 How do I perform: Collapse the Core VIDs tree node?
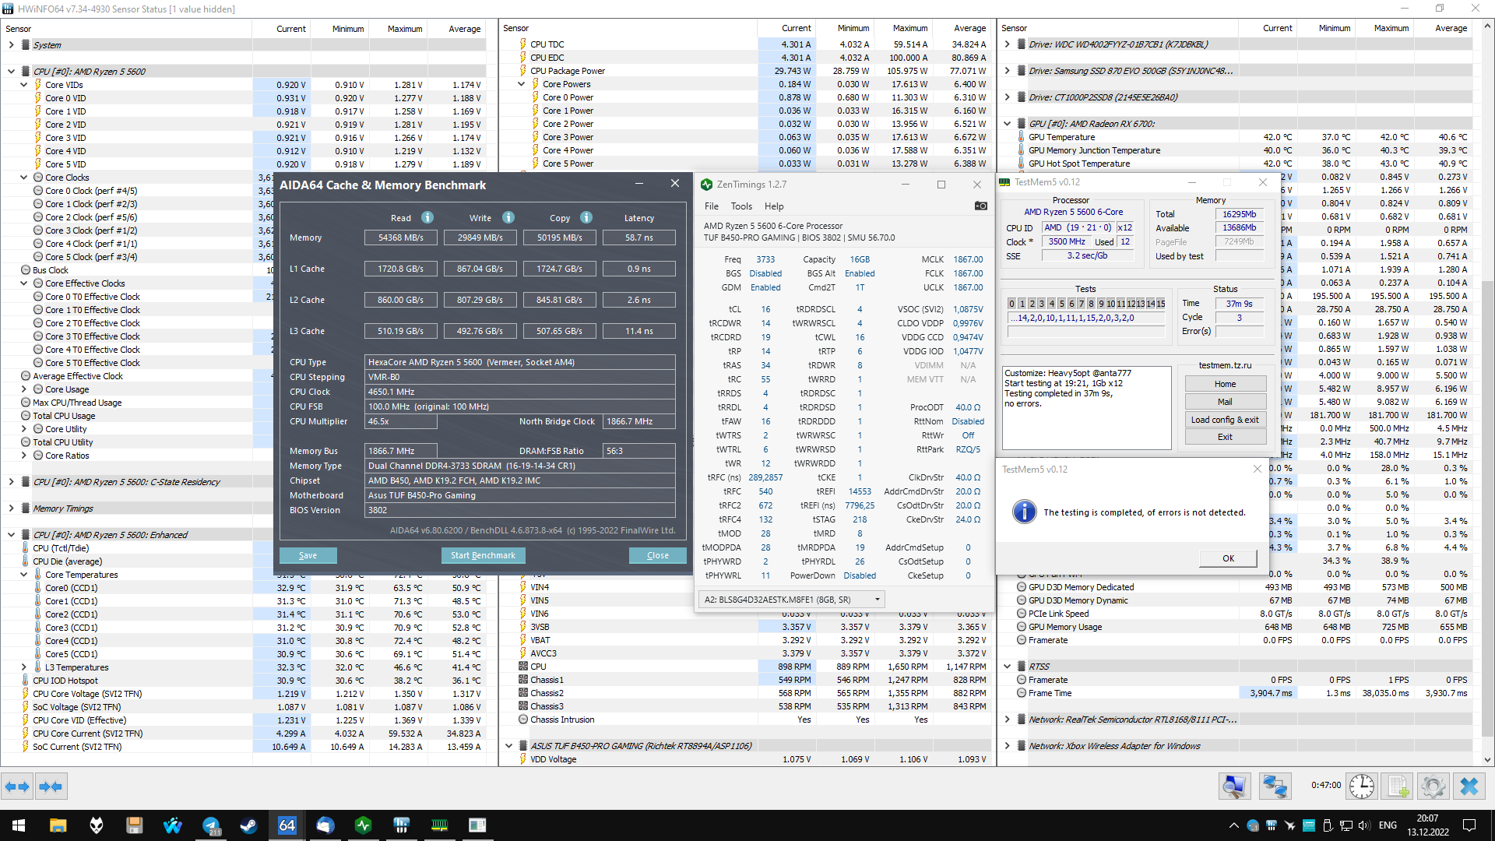[24, 85]
